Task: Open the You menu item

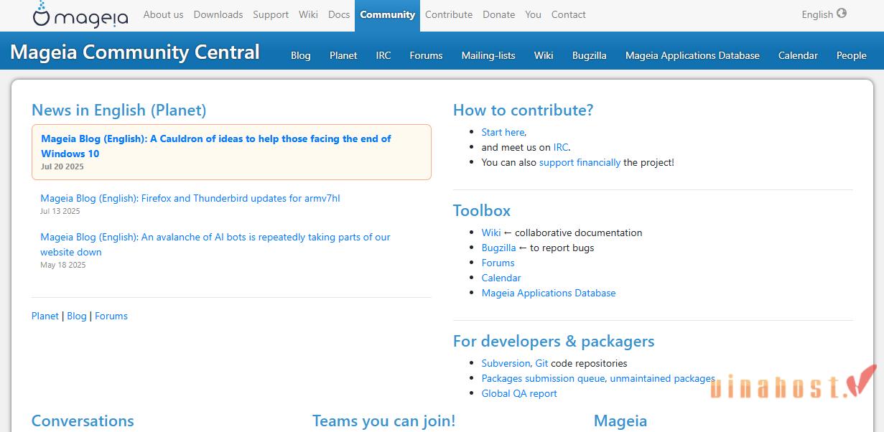Action: click(533, 14)
